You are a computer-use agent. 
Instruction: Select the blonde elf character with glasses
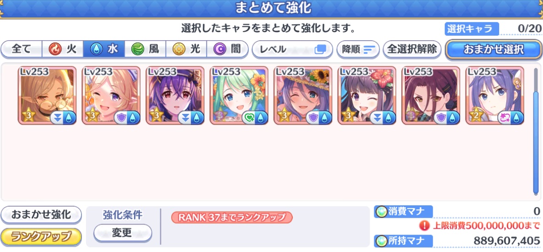[47, 95]
